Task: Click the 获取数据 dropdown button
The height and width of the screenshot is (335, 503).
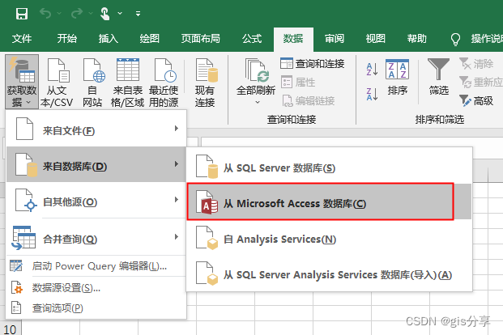Action: [22, 82]
